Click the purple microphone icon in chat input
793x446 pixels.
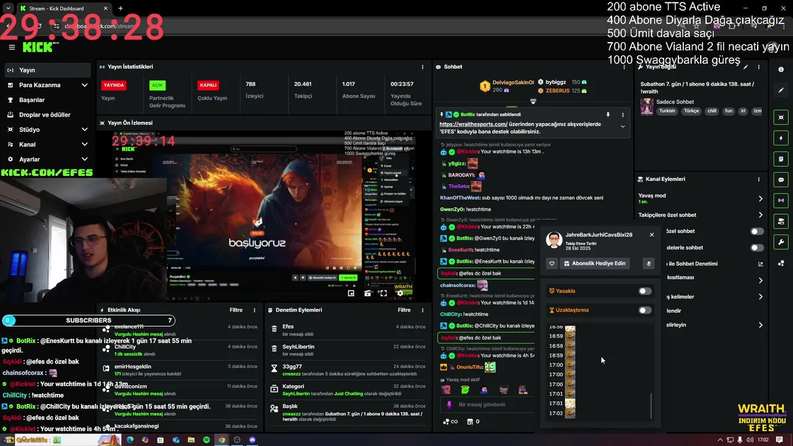pyautogui.click(x=449, y=404)
